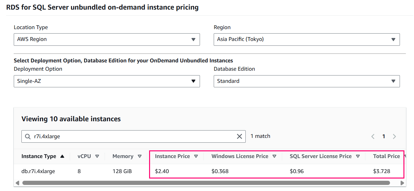Click inside the instance search field
Image resolution: width=414 pixels, height=191 pixels.
128,136
